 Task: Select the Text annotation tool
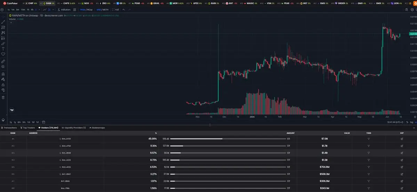[x=3, y=49]
